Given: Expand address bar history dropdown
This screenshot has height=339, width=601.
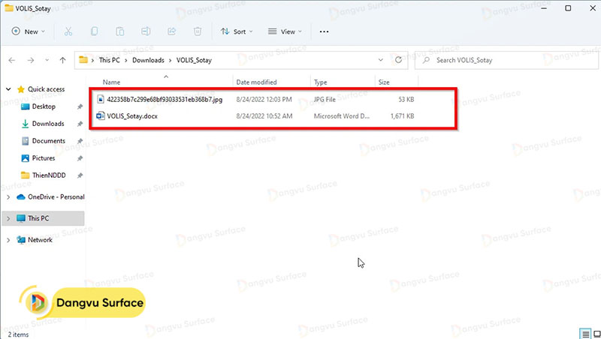Looking at the screenshot, I should click(381, 60).
